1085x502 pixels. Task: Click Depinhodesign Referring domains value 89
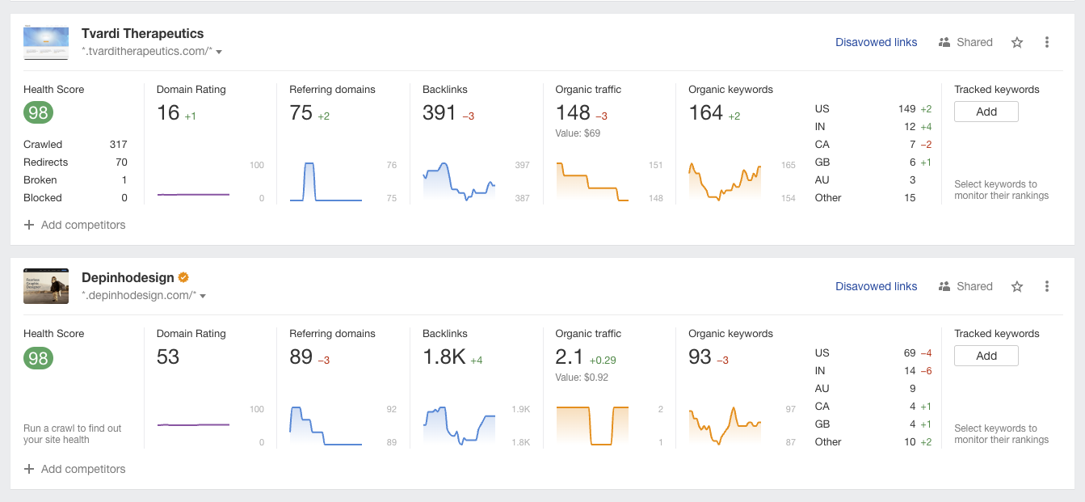pos(301,357)
